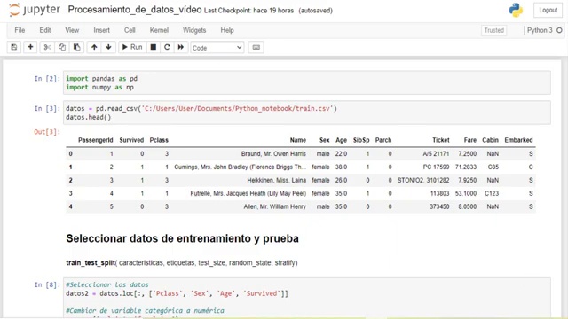
Task: Select the datos2 code cell In [8]
Action: coord(307,298)
